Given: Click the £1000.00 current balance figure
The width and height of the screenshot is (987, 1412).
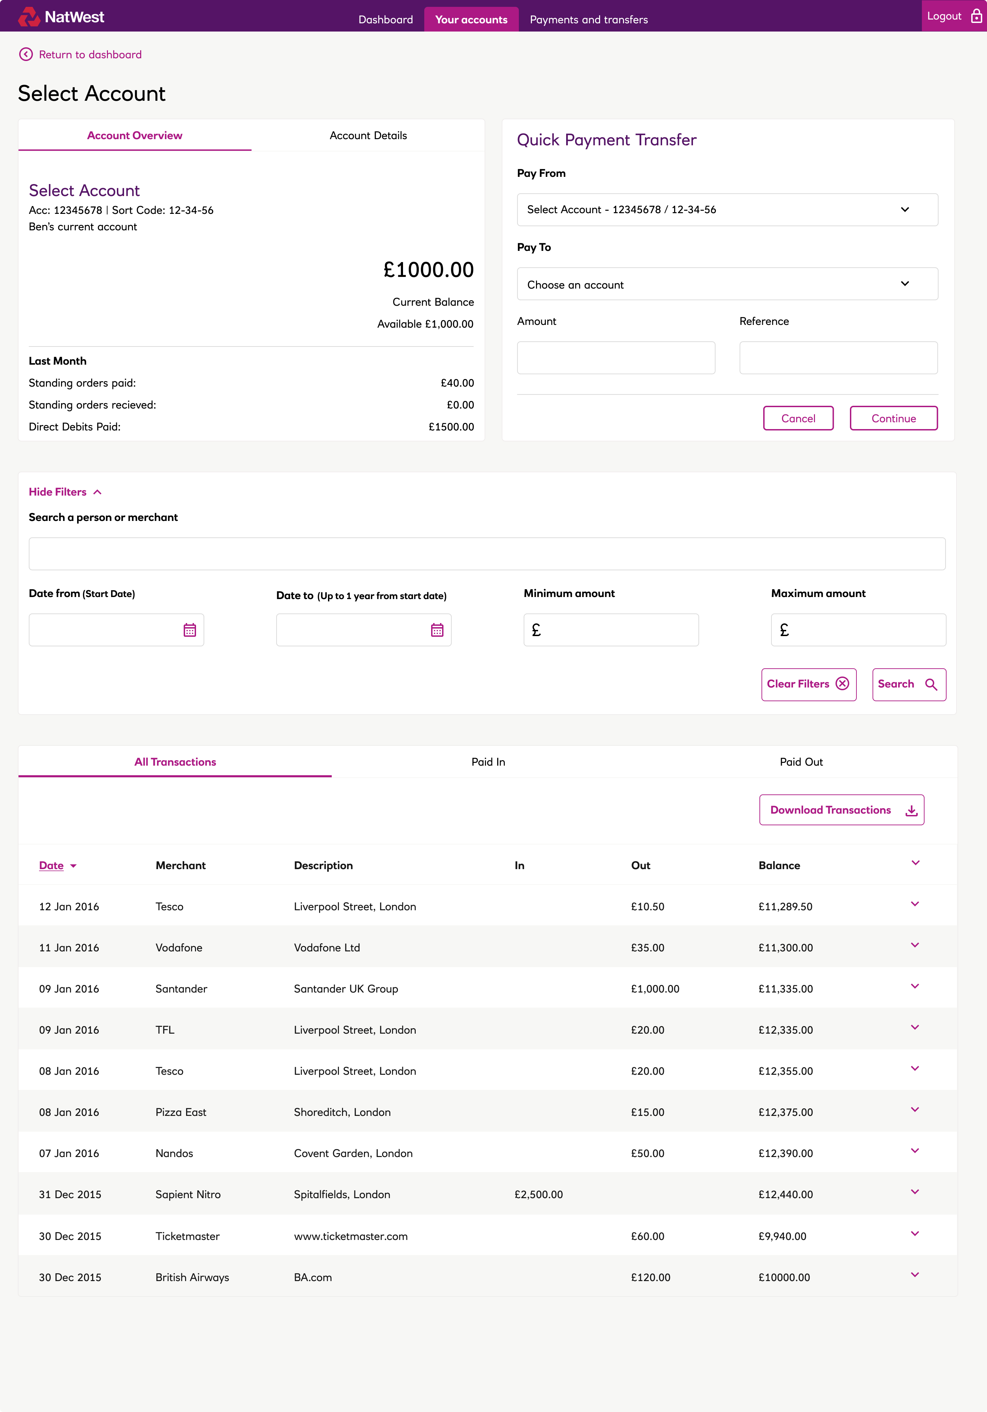Looking at the screenshot, I should pos(429,270).
